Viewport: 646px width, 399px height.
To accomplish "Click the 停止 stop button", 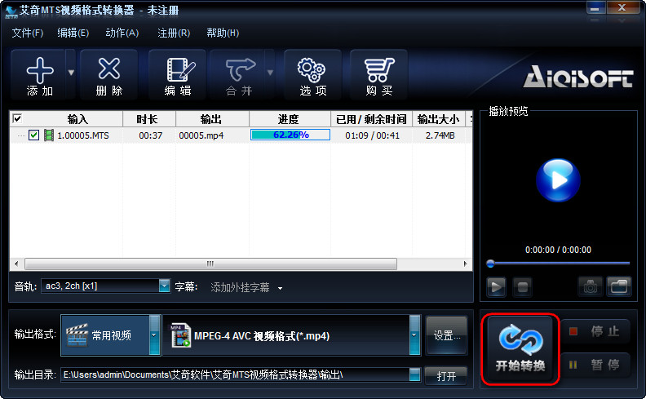I will [x=595, y=331].
